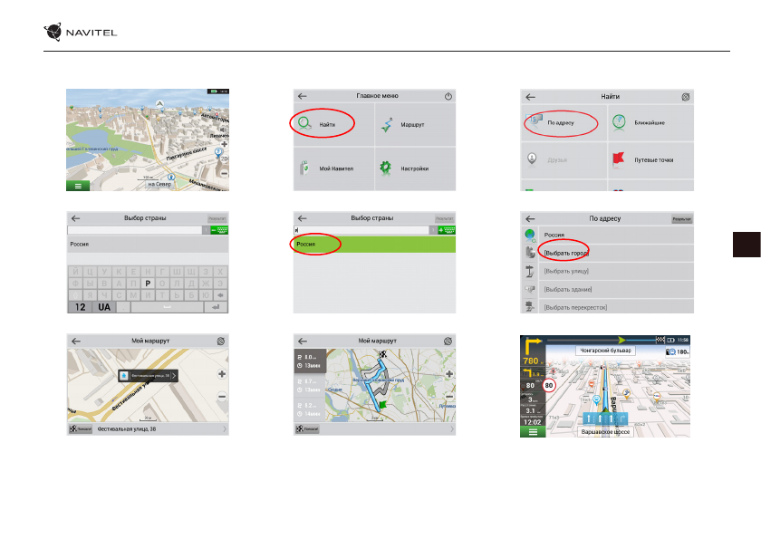Click Поехали button beside Фестивальная улица, 38

pyautogui.click(x=81, y=429)
